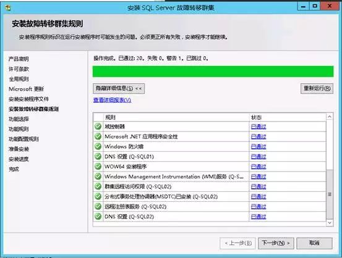Open the 已通过 status link for 域控制器

coord(259,127)
